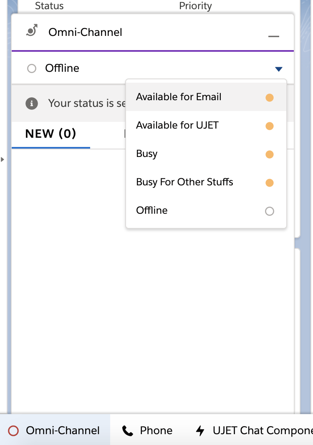Click the phone icon in utility bar

click(128, 431)
